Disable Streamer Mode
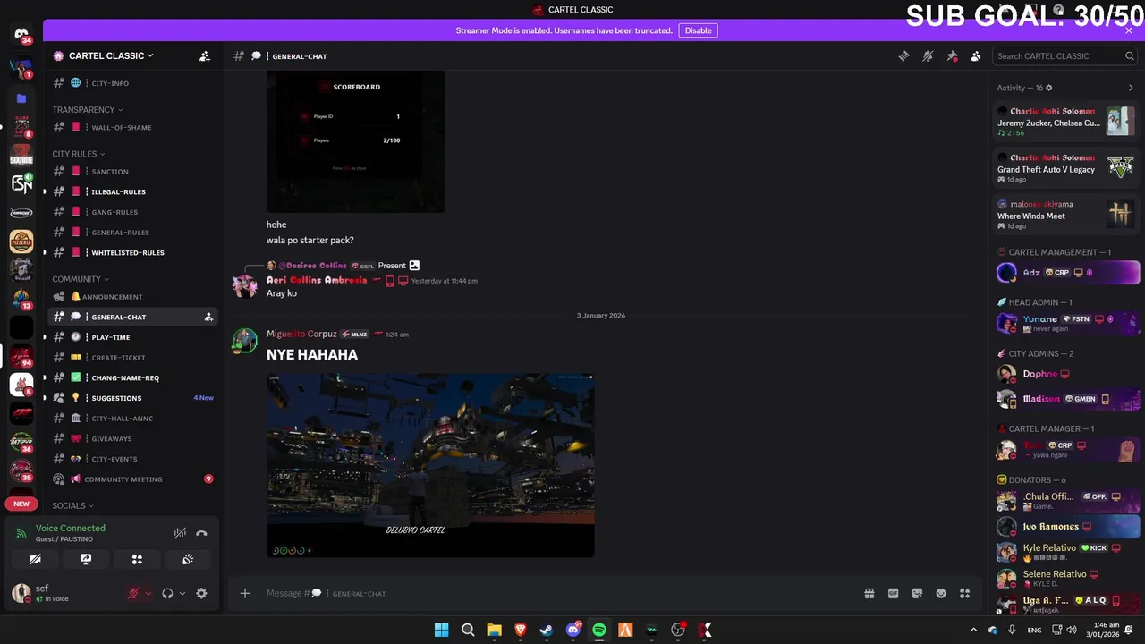Screen dimensions: 1145x644 pyautogui.click(x=698, y=30)
